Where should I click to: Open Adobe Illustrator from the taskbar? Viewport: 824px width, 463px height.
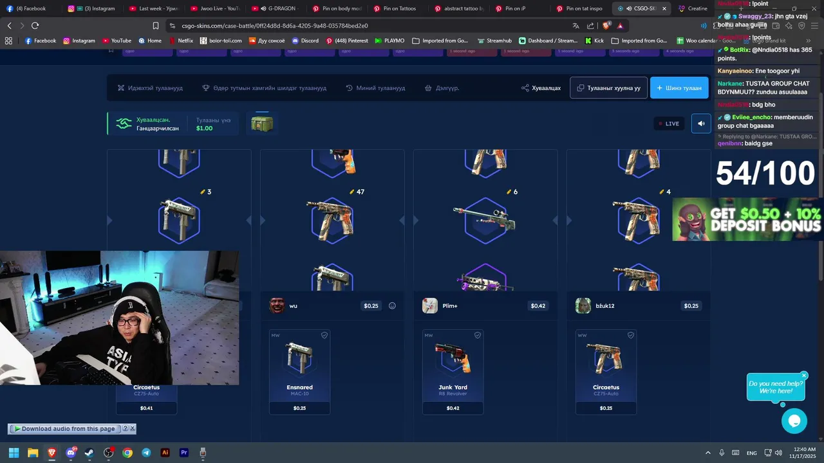coord(165,453)
